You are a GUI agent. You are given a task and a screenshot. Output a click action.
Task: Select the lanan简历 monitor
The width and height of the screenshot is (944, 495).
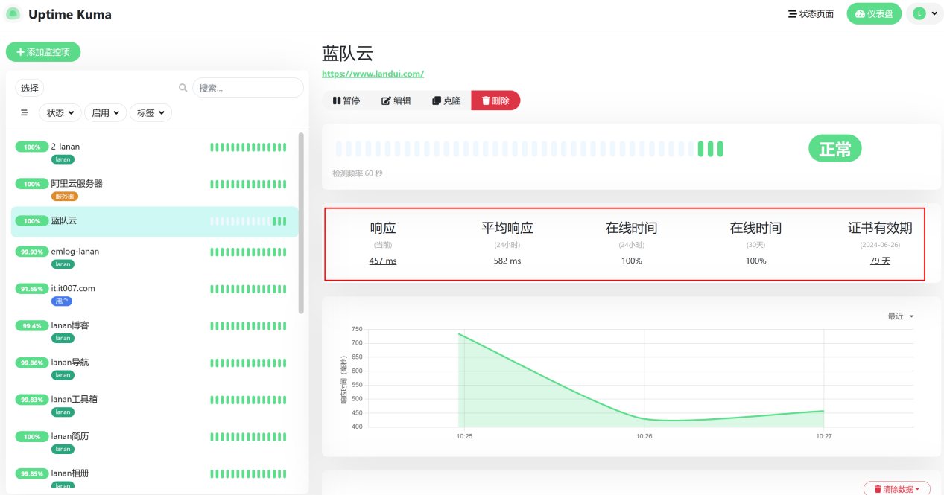point(154,442)
